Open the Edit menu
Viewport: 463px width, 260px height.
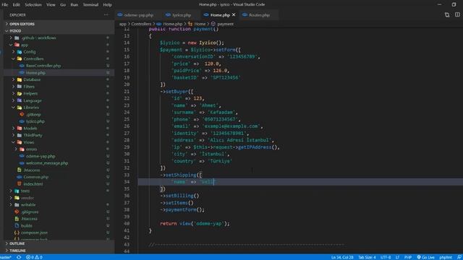tap(16, 5)
